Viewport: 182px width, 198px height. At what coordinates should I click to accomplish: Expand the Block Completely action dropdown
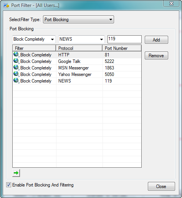point(34,39)
